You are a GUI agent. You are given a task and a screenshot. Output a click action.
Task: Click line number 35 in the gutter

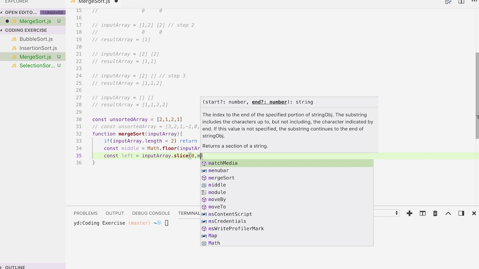(x=79, y=156)
